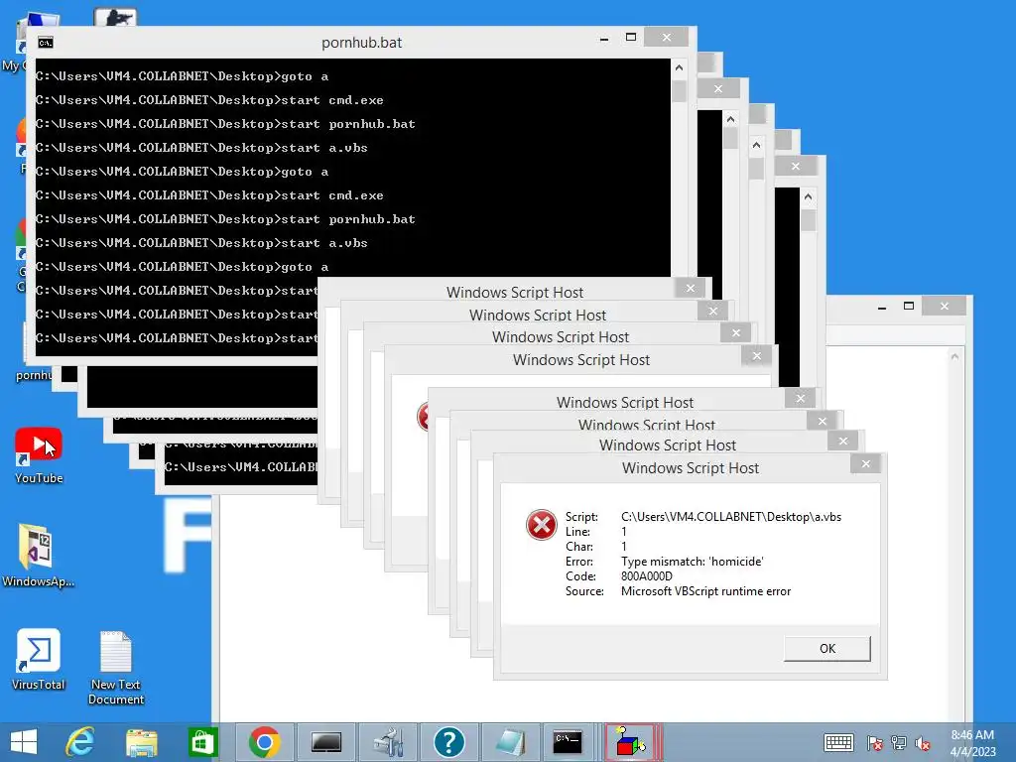Click 'Type mismatch: 'homicide'' error text
Screen dimensions: 1016x762
click(x=692, y=562)
